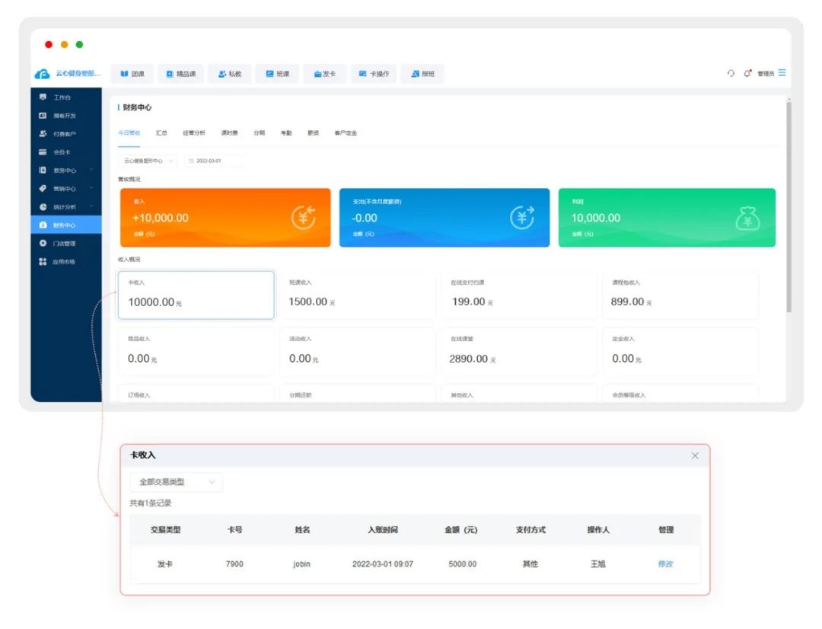
Task: Open the 全部交易类型 dropdown
Action: pos(176,482)
